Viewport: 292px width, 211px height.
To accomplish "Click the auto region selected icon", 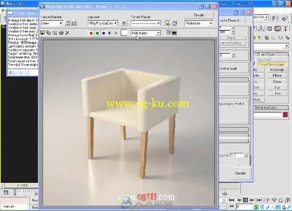I will 74,23.
